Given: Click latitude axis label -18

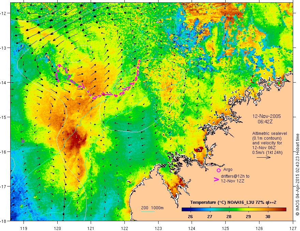Looking at the screenshot, I should click(3, 221).
